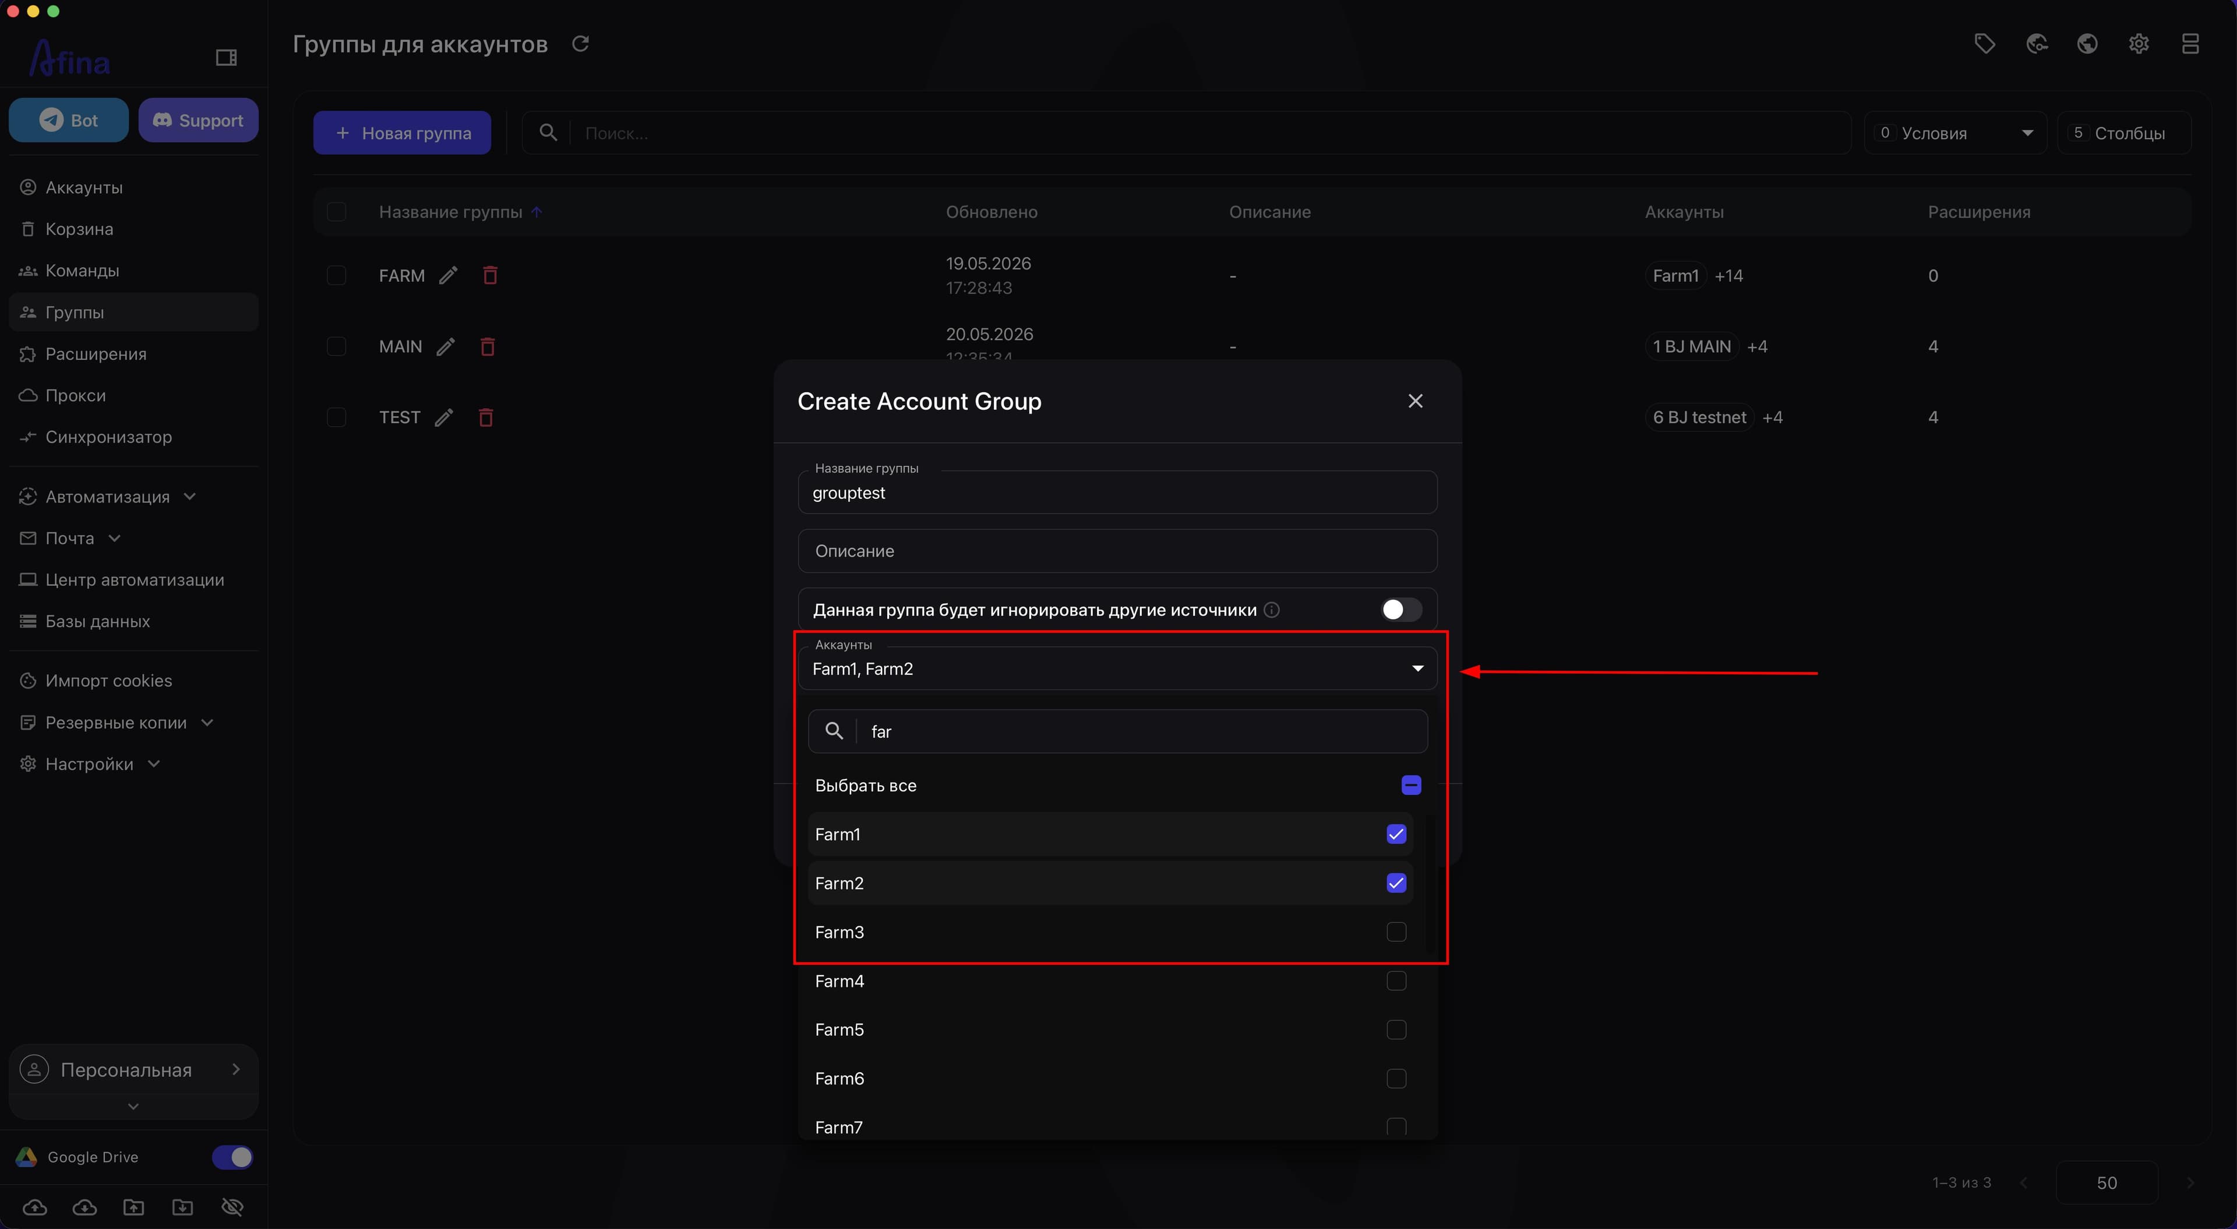Click the folder download icon at bottom left

[182, 1206]
